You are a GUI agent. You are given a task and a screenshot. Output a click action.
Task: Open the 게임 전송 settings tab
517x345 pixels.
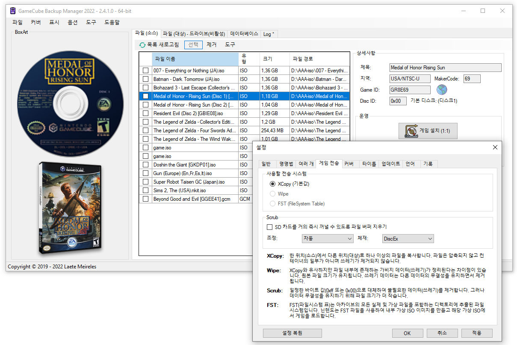(x=329, y=163)
